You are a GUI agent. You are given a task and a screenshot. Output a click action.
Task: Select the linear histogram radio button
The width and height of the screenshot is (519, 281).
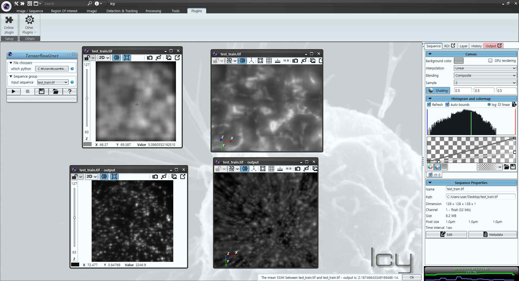click(x=500, y=105)
